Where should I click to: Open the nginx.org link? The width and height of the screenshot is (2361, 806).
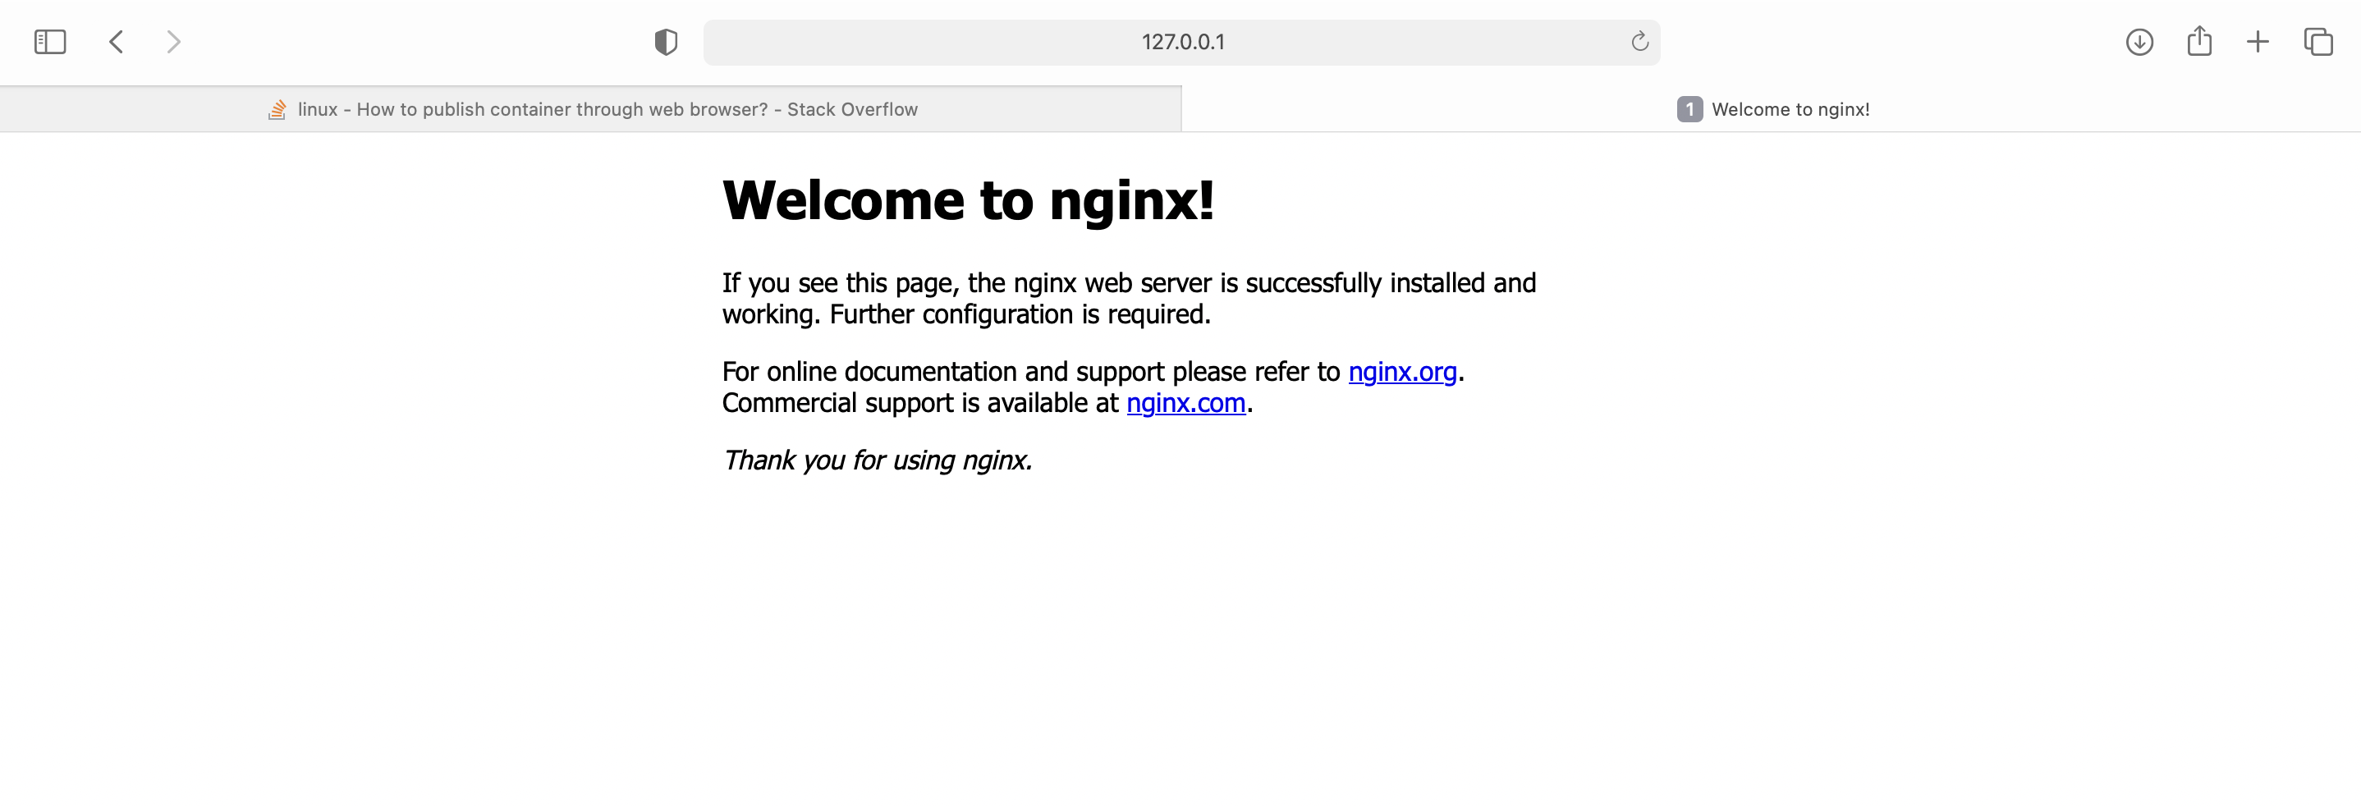click(x=1402, y=371)
